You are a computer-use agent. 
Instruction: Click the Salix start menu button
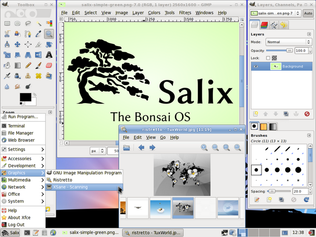10,233
